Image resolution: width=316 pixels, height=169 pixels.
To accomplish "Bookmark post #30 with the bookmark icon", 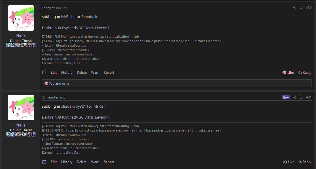I will 301,8.
